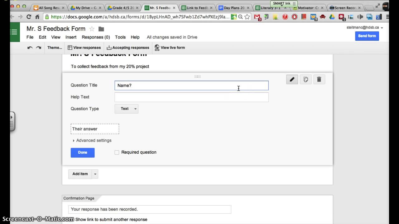The image size is (399, 224).
Task: Click the Help Text input field
Action: tap(191, 97)
